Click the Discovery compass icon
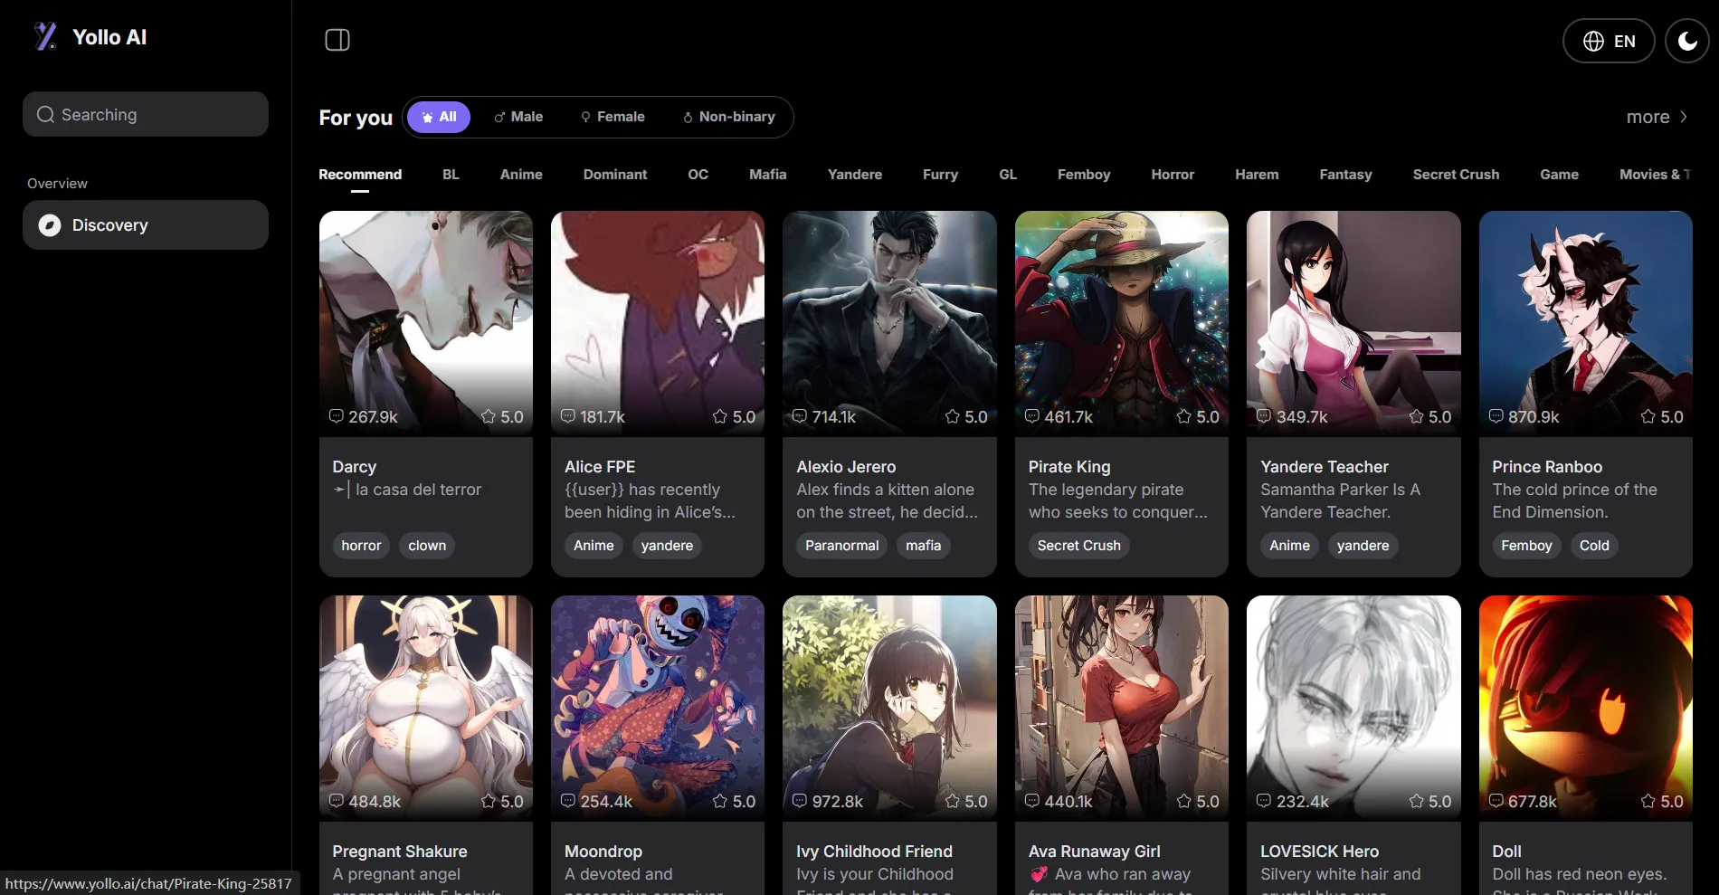This screenshot has height=895, width=1719. 50,225
